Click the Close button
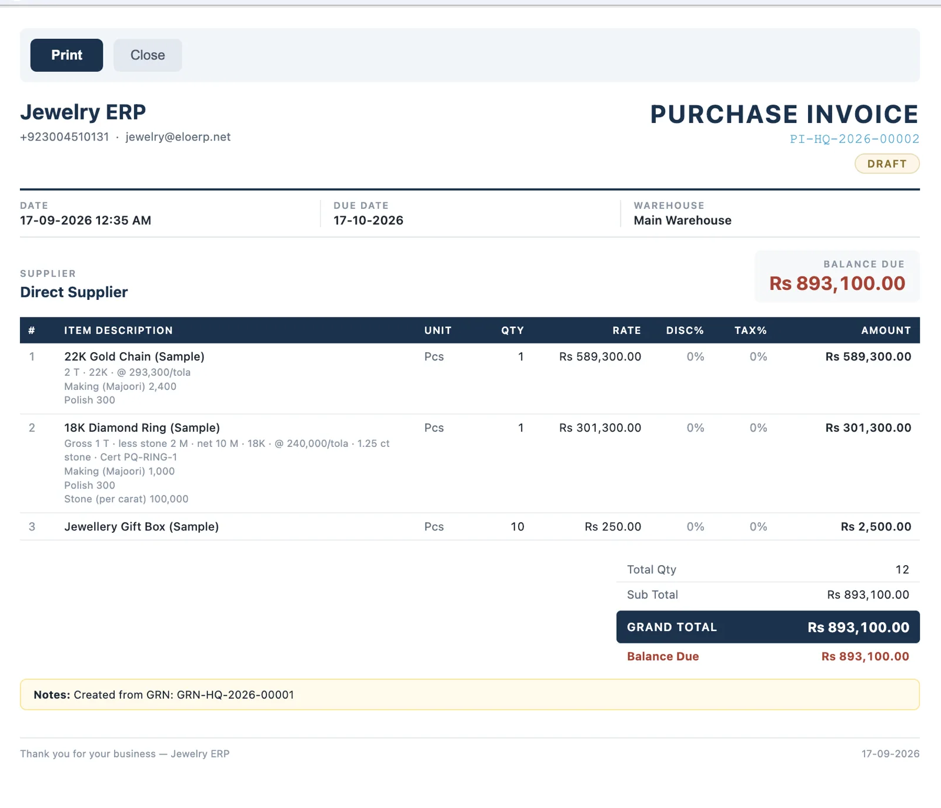 point(148,55)
